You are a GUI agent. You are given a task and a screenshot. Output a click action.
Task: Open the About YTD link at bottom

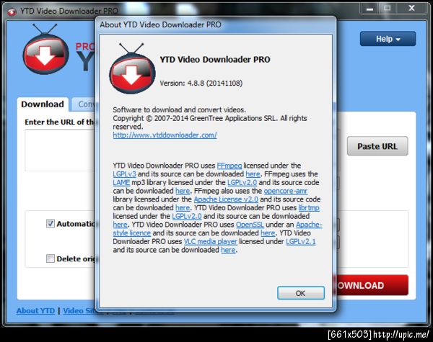point(35,310)
